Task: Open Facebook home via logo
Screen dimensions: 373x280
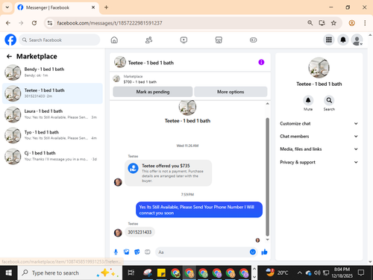Action: click(10, 40)
